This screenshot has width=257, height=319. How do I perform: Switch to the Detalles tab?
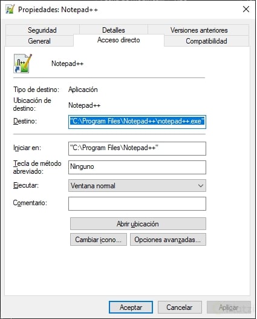[113, 30]
